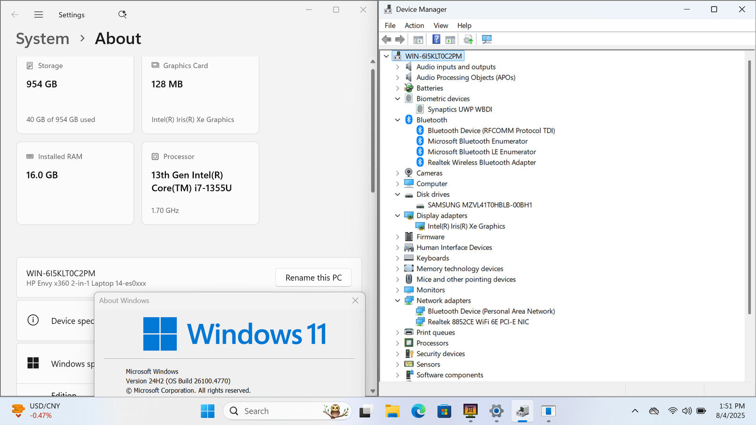Collapse the Network adapters category
The width and height of the screenshot is (756, 425).
tap(397, 301)
